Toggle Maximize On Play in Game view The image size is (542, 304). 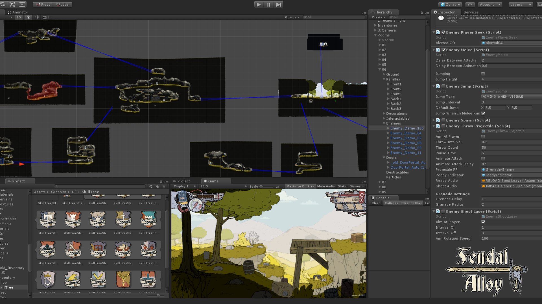pyautogui.click(x=300, y=186)
